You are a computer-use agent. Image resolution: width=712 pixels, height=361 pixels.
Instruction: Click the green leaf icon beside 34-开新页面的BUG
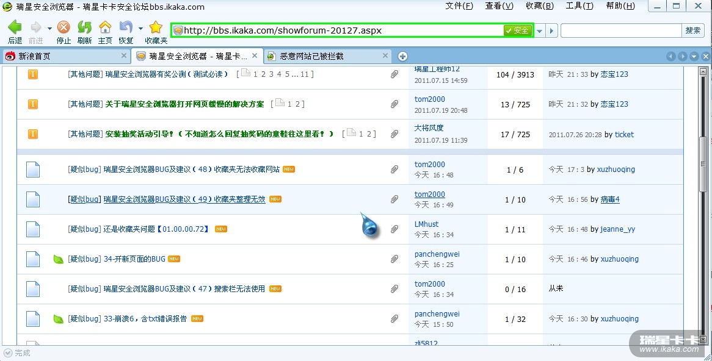click(58, 259)
